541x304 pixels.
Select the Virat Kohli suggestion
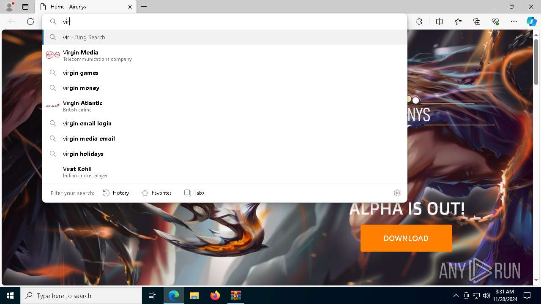[224, 172]
